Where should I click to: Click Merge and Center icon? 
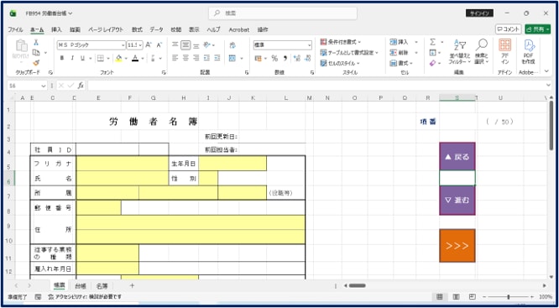[232, 58]
